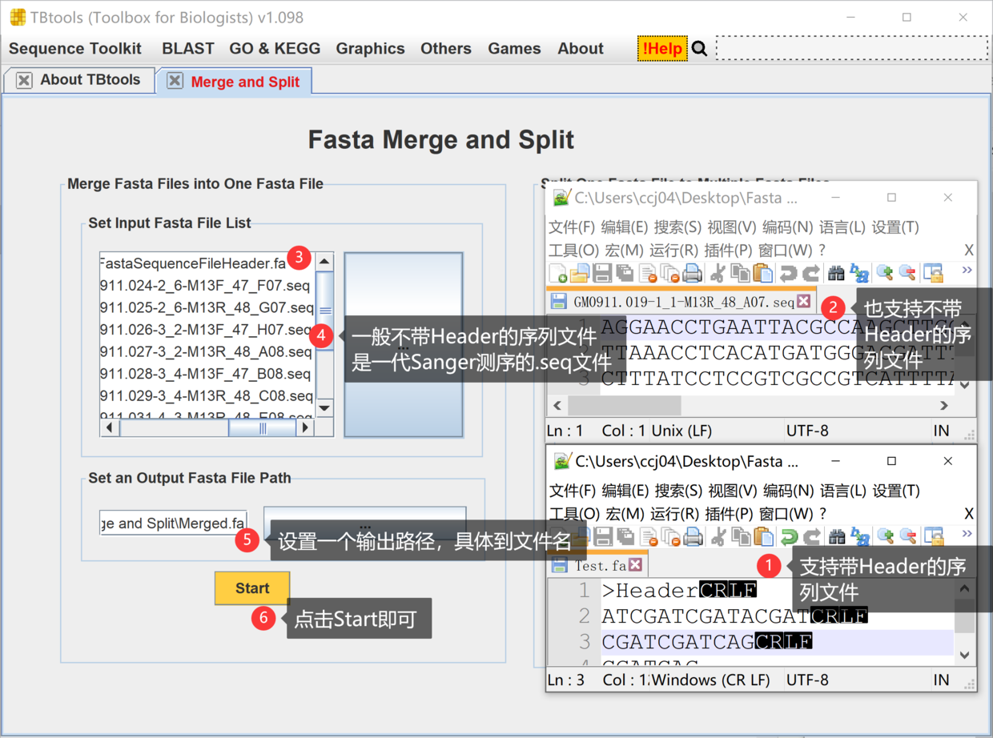Click the Redo arrow in the GM0911 Notepad++ toolbar
The width and height of the screenshot is (993, 738).
pos(811,273)
